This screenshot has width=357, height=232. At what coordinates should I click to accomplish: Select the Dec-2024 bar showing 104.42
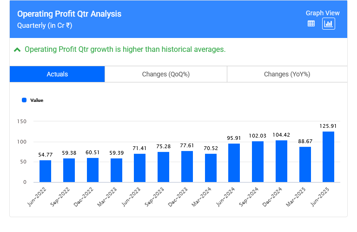(x=281, y=161)
